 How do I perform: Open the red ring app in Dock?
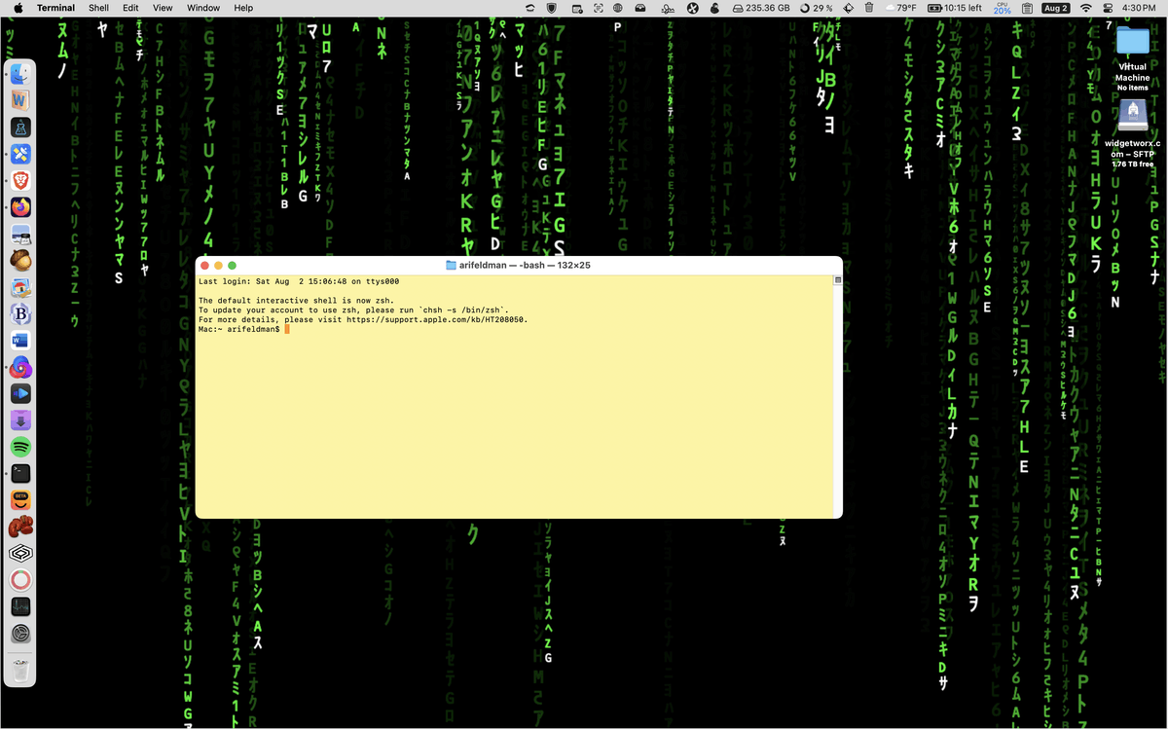[x=20, y=580]
